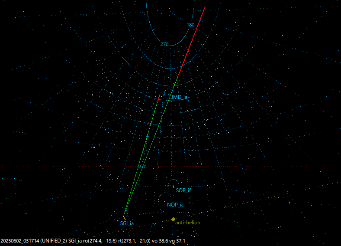Click the SGI_ia radiant label
341x246 pixels.
pyautogui.click(x=127, y=223)
